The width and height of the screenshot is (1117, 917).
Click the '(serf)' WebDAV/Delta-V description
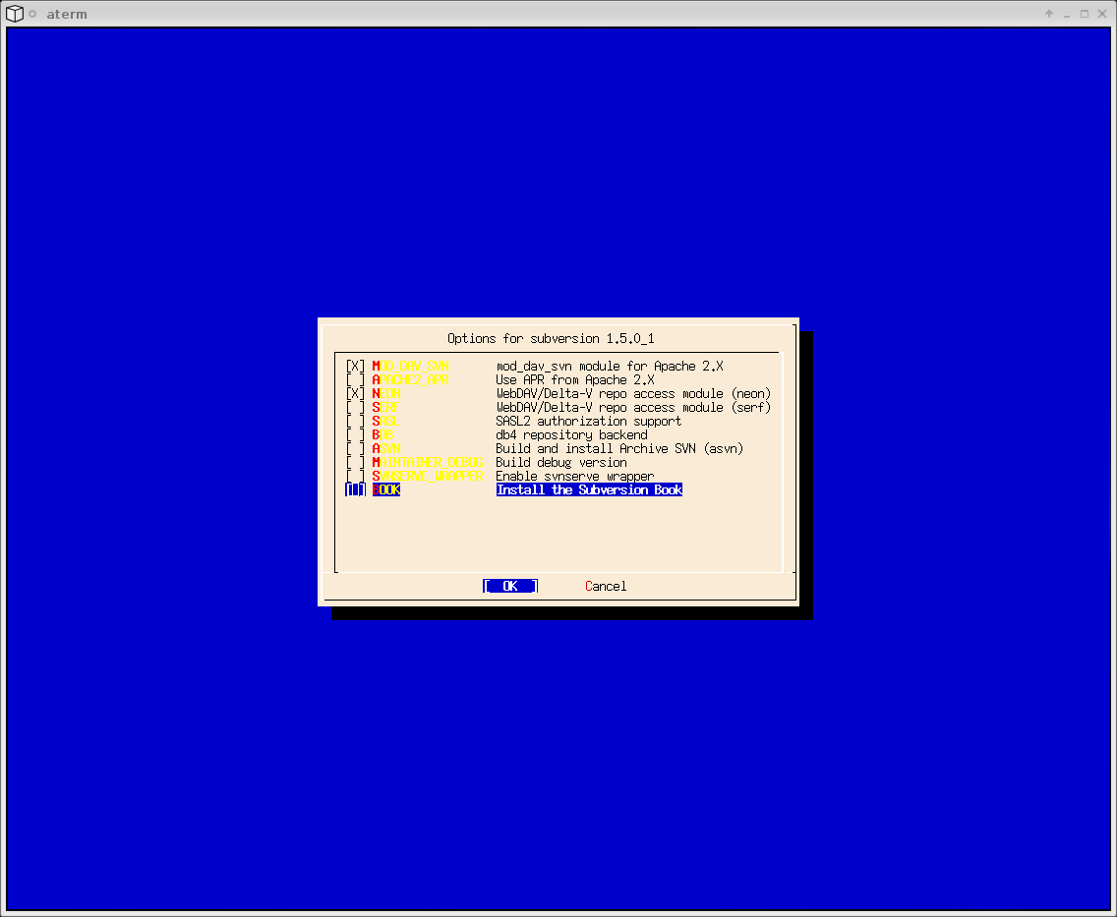(633, 407)
